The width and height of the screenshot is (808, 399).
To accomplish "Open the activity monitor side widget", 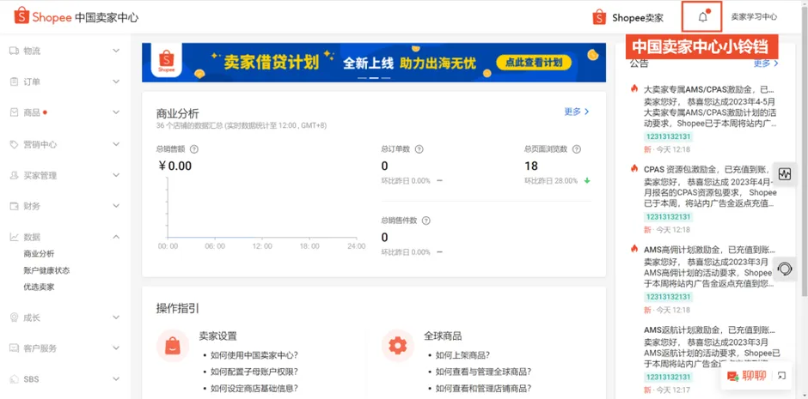I will click(x=785, y=174).
